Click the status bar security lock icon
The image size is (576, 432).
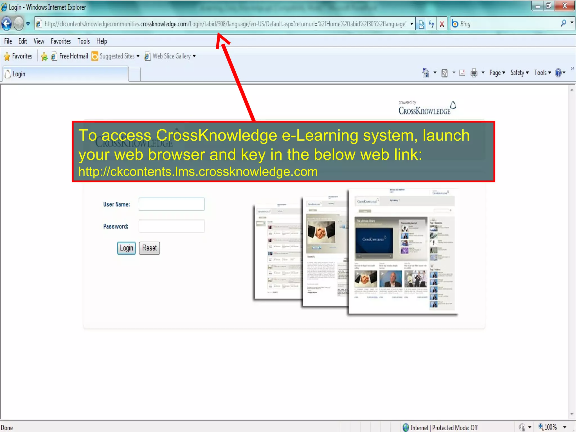point(522,427)
